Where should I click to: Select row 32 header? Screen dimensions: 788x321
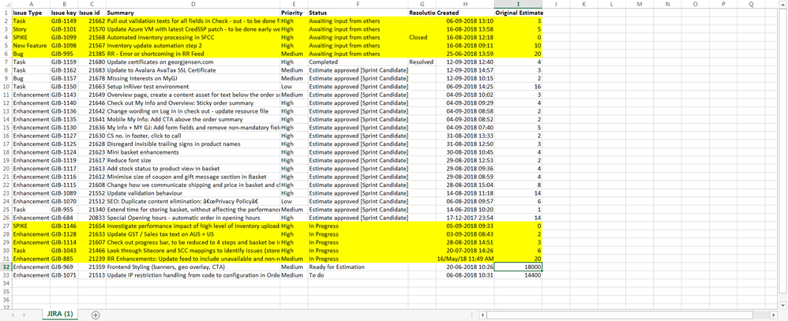pyautogui.click(x=6, y=267)
